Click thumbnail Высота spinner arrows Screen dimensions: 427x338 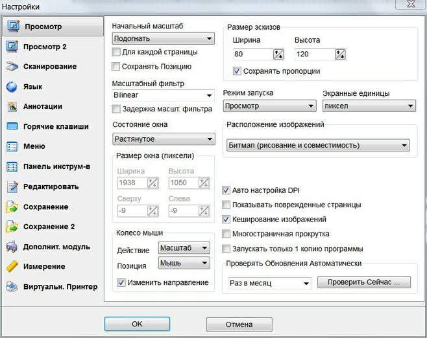340,54
